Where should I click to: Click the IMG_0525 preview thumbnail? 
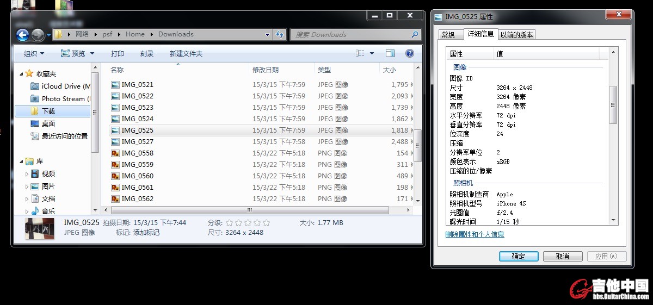[x=40, y=228]
